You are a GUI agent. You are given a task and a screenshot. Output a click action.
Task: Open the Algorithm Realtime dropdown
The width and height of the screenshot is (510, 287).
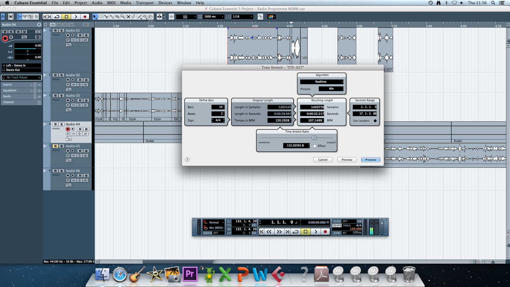[322, 82]
